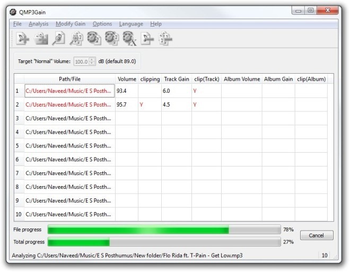
Task: Select row header number 10
Action: point(19,214)
